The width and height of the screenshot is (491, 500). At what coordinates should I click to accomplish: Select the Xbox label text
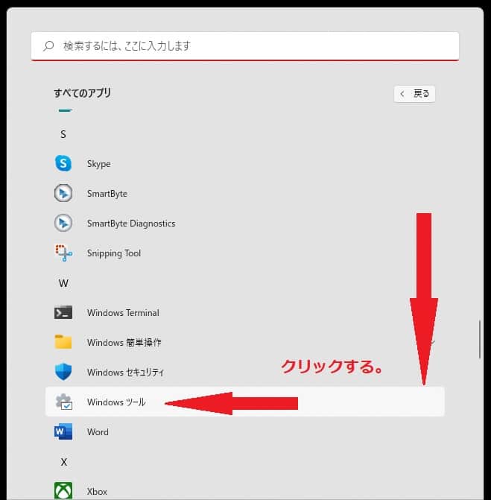(x=97, y=491)
